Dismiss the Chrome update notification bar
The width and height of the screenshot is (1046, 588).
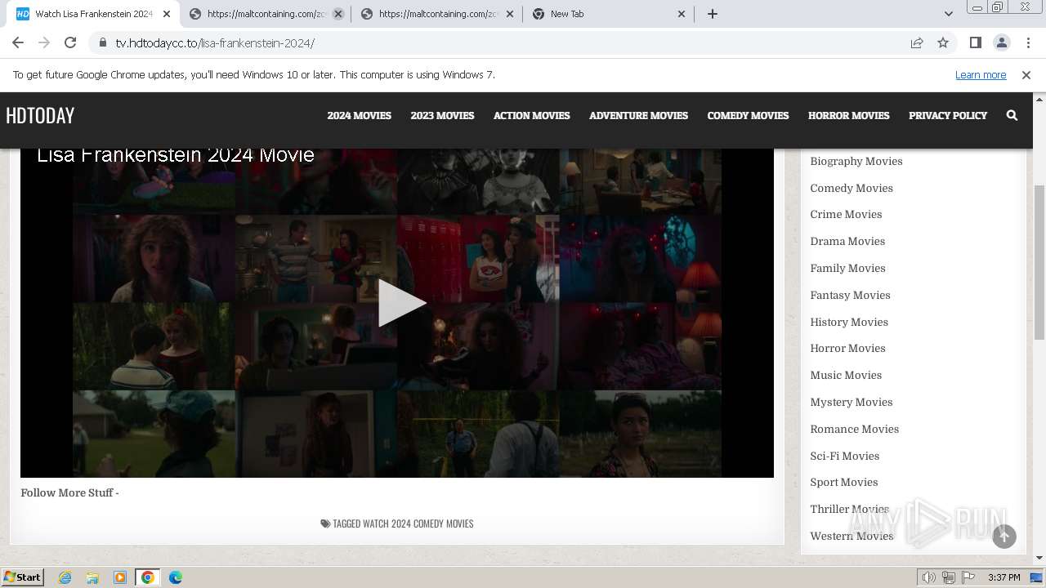pyautogui.click(x=1026, y=74)
